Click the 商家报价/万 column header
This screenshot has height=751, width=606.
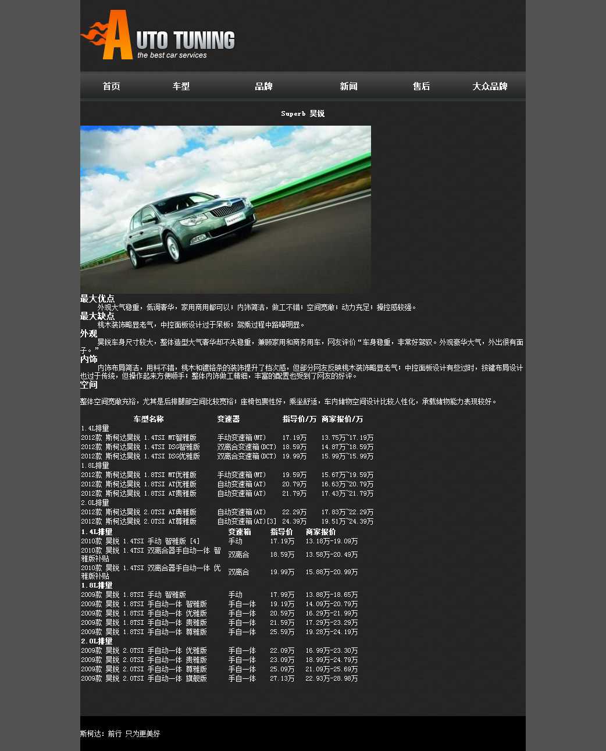click(342, 419)
